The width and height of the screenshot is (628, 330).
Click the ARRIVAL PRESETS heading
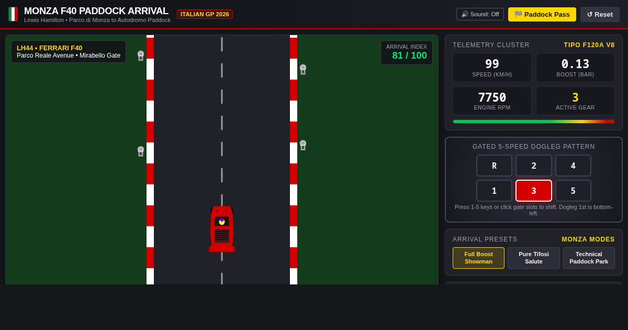tap(485, 239)
